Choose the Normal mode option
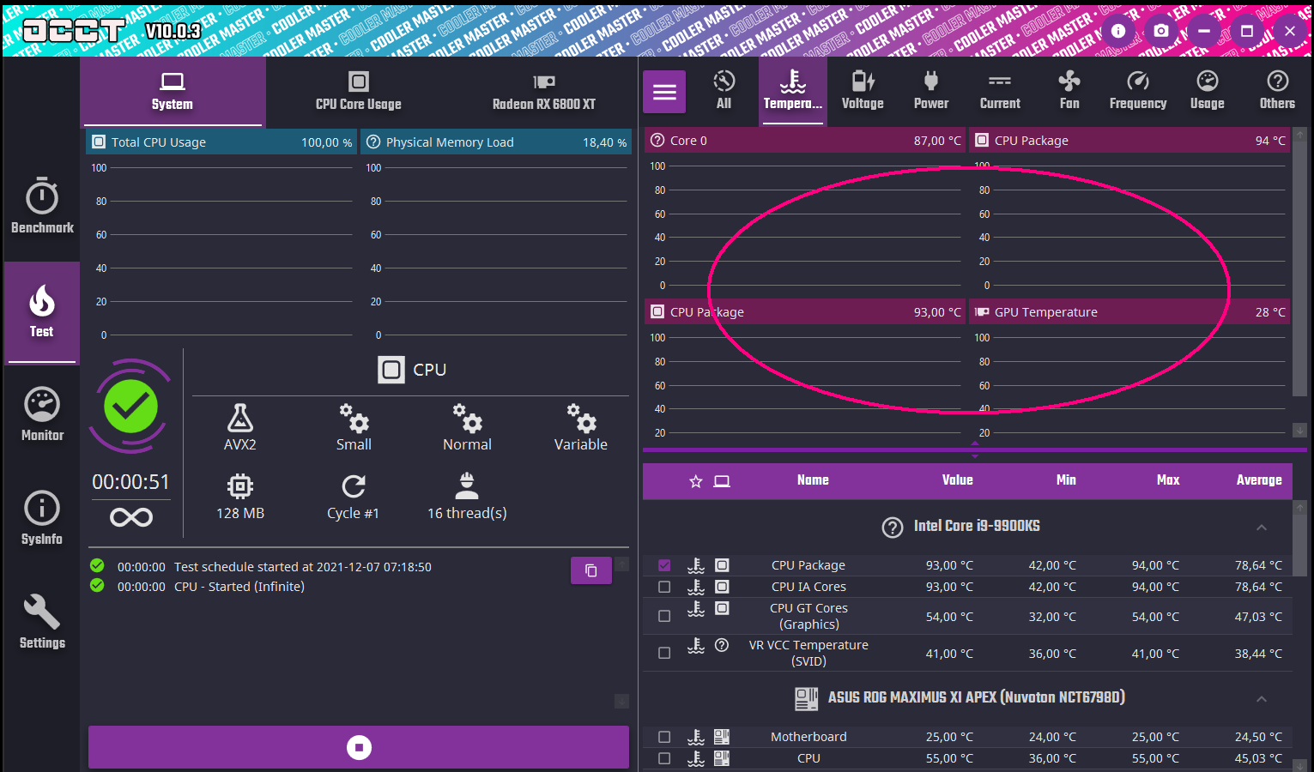The image size is (1314, 772). click(x=467, y=427)
